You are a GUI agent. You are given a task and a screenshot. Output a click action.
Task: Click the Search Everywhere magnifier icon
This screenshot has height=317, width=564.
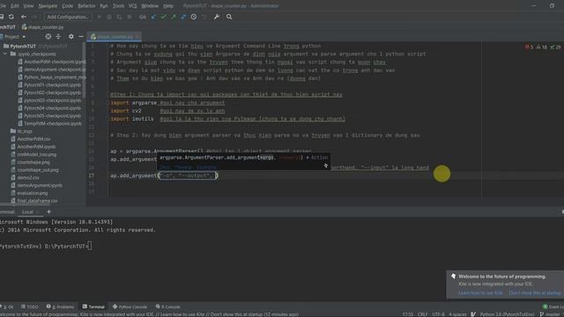(229, 17)
